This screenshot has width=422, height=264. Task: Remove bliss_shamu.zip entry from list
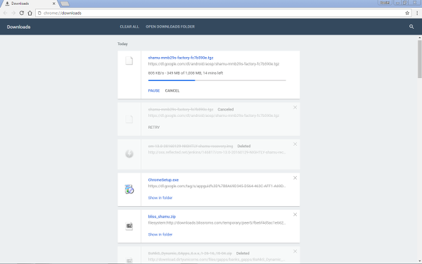295,215
